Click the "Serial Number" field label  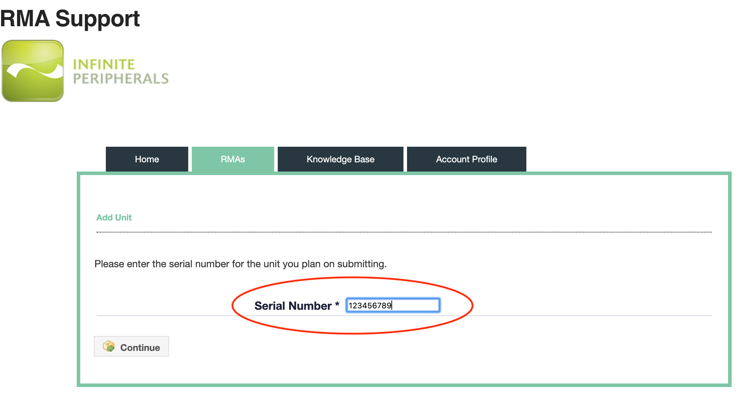click(x=293, y=306)
